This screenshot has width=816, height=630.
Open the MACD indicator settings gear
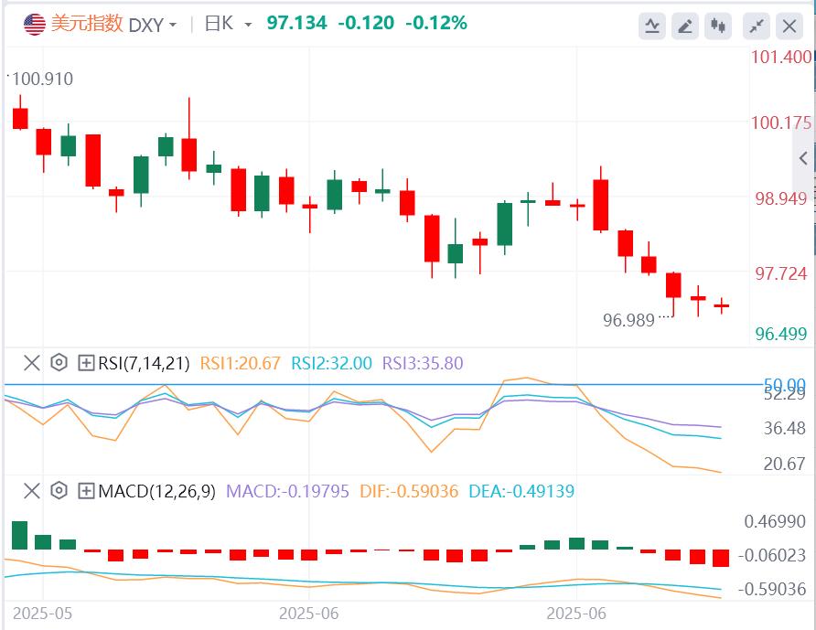click(57, 491)
